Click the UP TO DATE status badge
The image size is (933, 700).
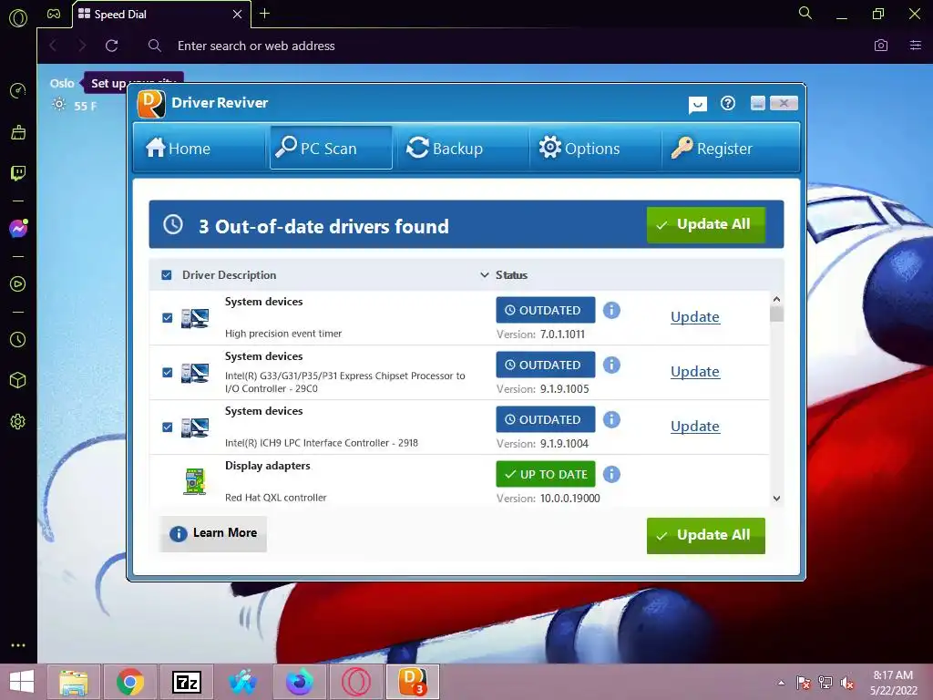pos(545,474)
